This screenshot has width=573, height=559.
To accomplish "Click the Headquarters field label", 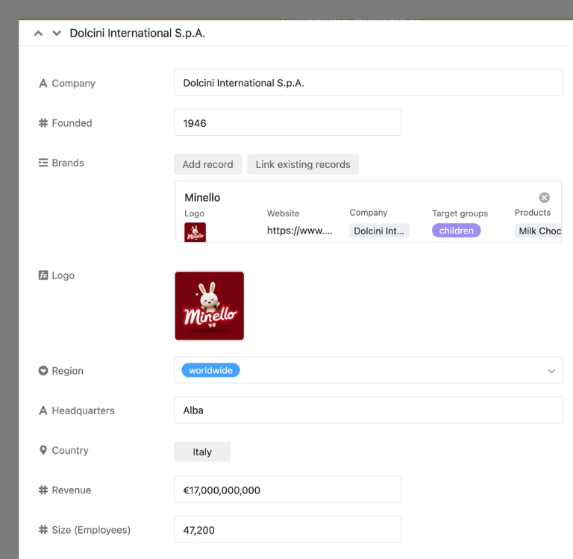I will (84, 410).
